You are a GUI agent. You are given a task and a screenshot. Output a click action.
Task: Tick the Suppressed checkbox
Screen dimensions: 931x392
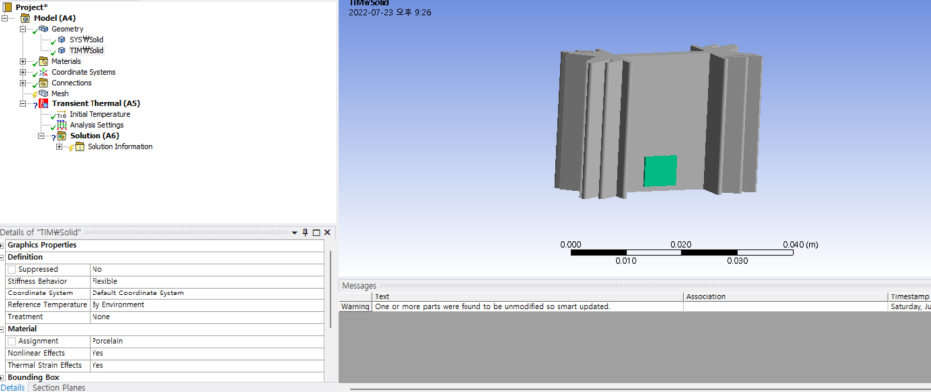(x=12, y=269)
